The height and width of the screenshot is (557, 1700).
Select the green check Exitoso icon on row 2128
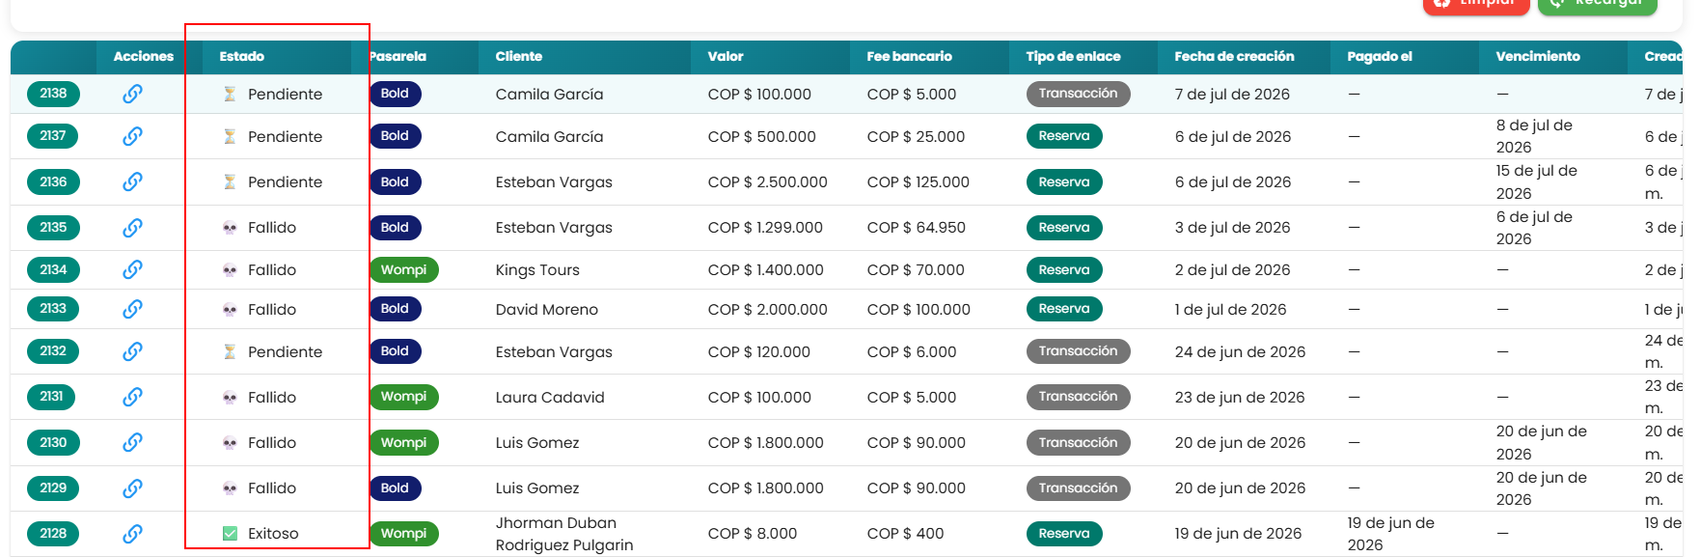230,534
